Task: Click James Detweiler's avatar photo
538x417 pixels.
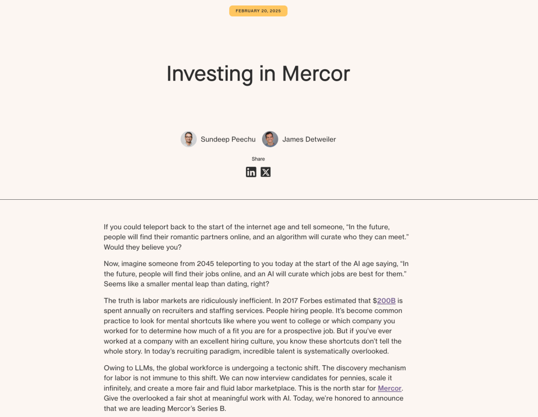Action: point(270,139)
